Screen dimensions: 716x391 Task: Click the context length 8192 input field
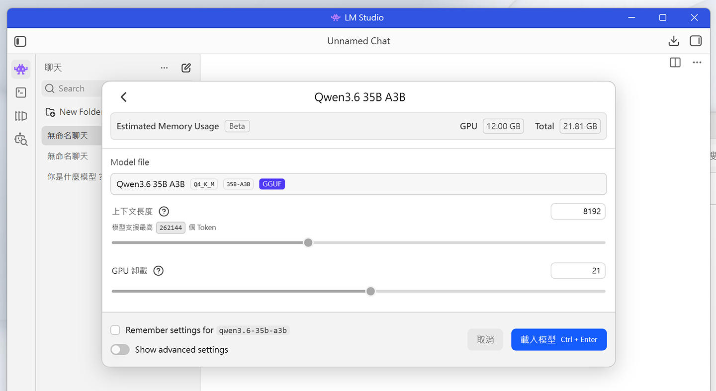pos(578,212)
